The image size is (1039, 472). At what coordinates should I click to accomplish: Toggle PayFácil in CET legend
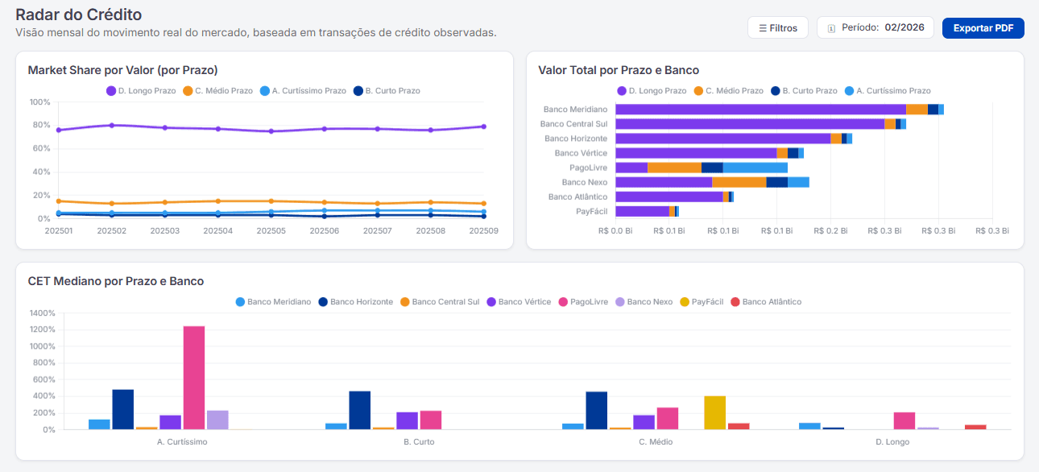[x=702, y=302]
